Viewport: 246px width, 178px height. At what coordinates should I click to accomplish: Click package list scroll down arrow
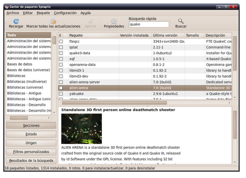(x=235, y=97)
